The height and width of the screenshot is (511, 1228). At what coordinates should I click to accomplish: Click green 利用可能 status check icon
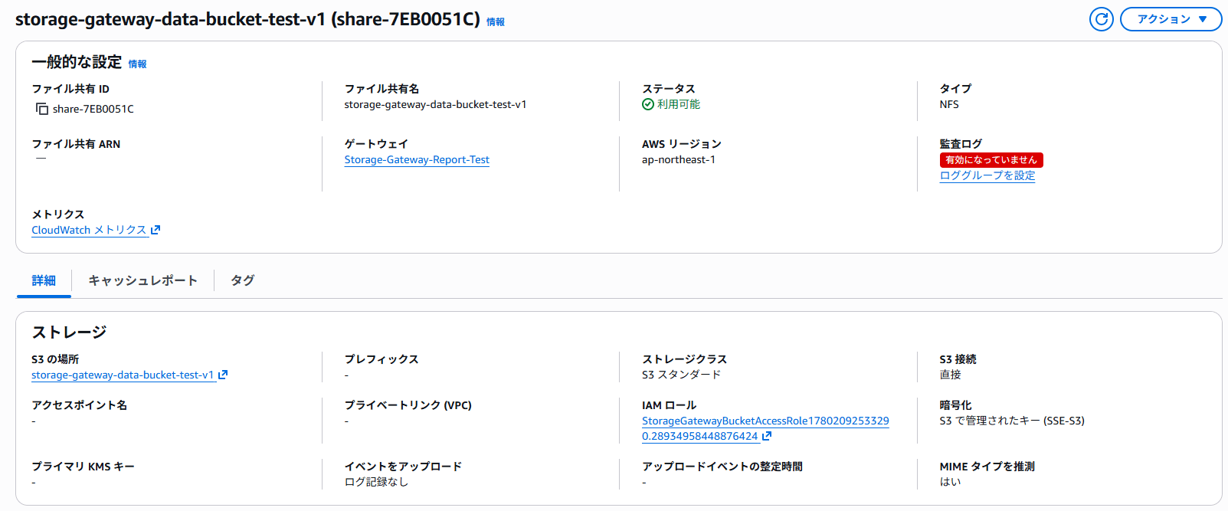pos(648,104)
